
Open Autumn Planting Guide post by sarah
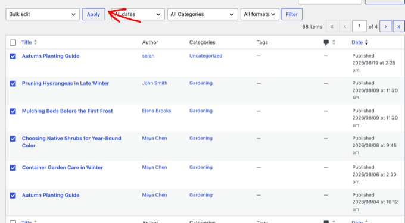[x=51, y=56]
